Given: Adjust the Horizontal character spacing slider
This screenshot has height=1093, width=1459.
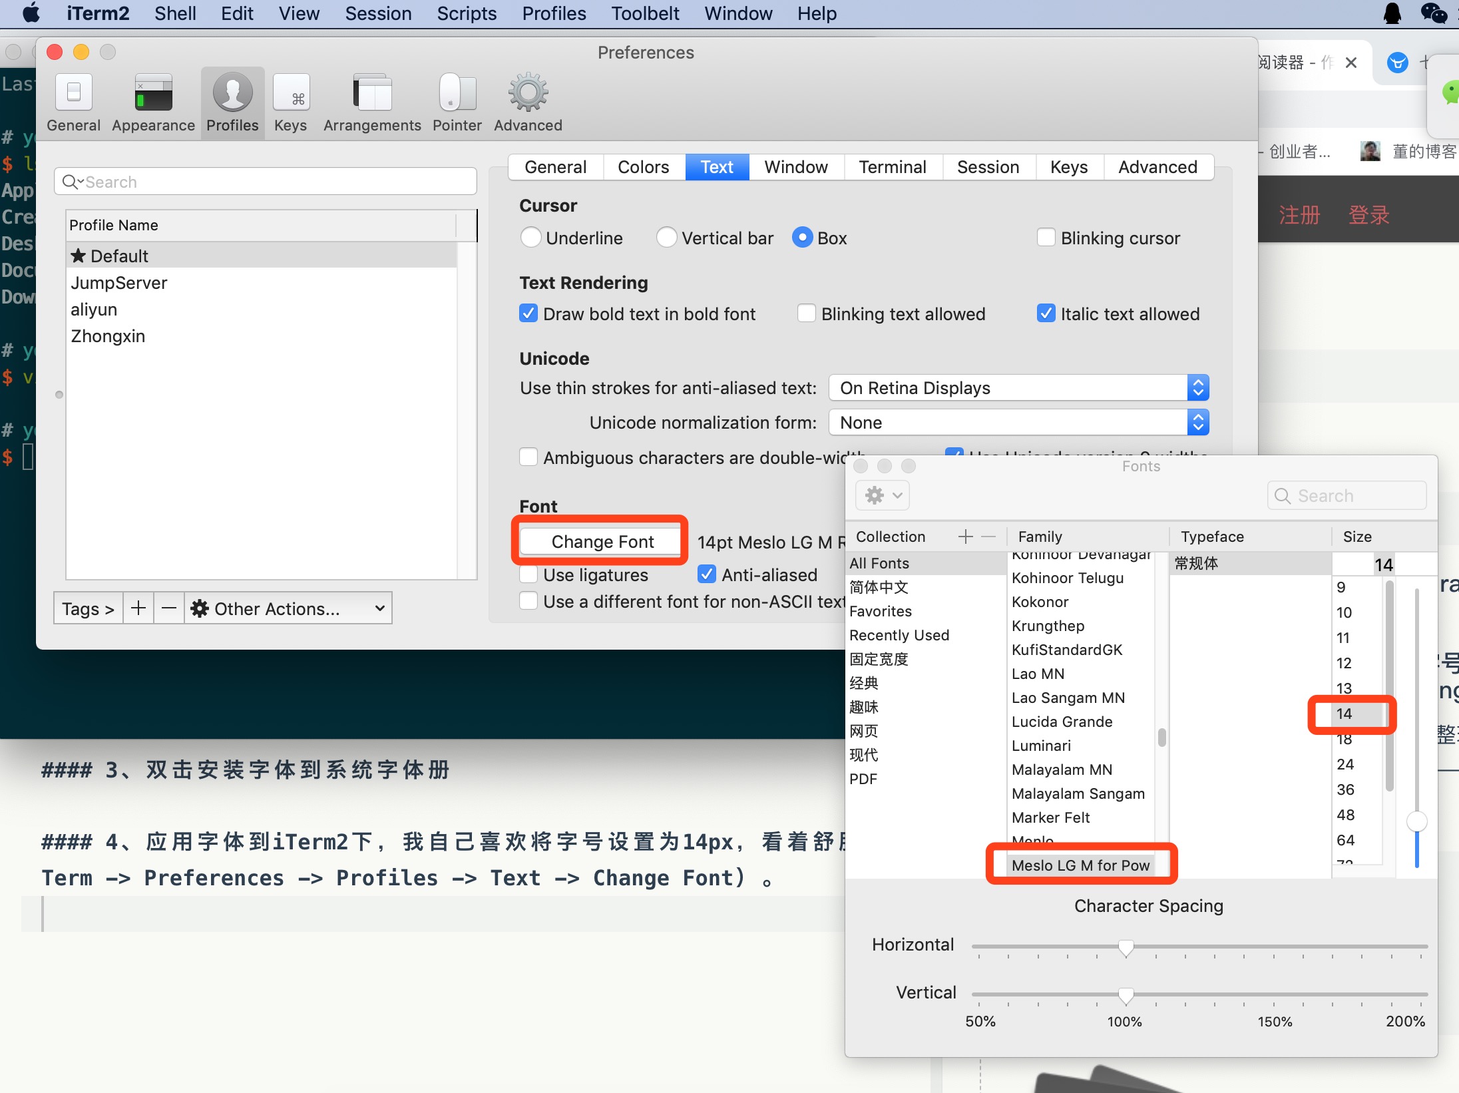Looking at the screenshot, I should pos(1126,947).
